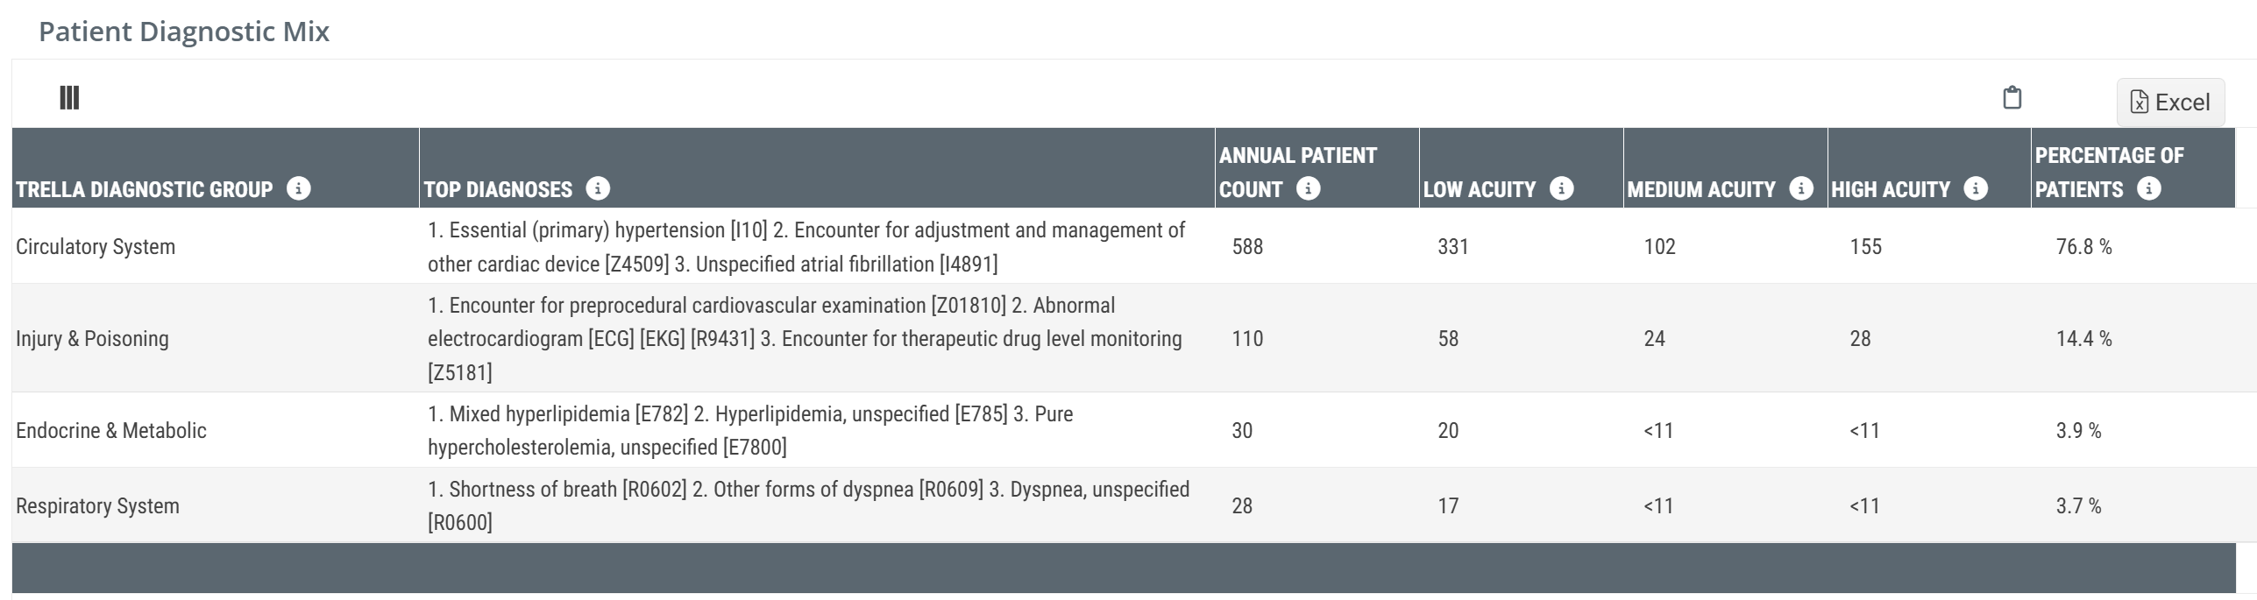Show info for Trella Diagnostic Group
Screen dimensions: 2257x600
coord(299,188)
